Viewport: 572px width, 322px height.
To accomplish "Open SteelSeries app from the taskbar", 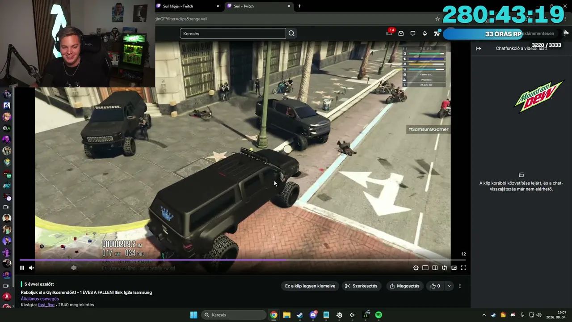I will pyautogui.click(x=340, y=315).
